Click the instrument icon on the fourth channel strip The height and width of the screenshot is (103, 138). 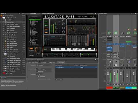pyautogui.click(x=129, y=62)
